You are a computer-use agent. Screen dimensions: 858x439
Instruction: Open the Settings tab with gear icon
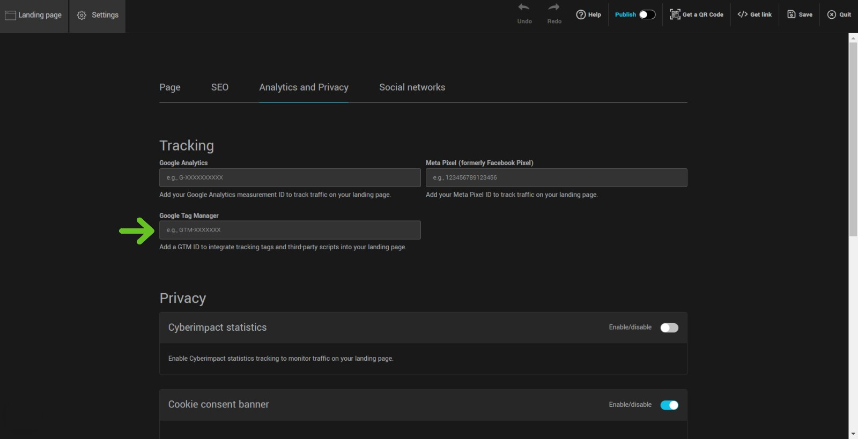pyautogui.click(x=98, y=16)
